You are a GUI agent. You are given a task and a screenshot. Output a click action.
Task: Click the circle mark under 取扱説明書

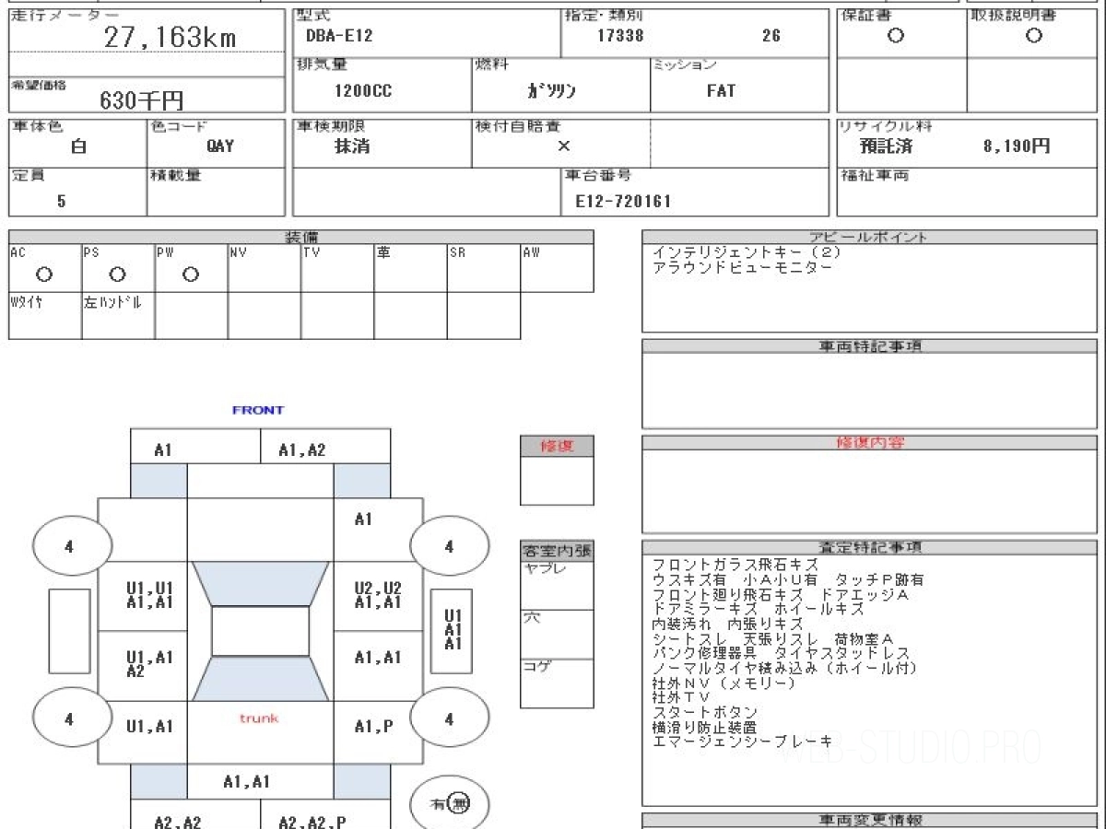coord(1034,36)
